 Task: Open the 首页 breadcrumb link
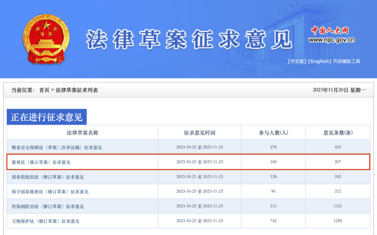[x=44, y=89]
